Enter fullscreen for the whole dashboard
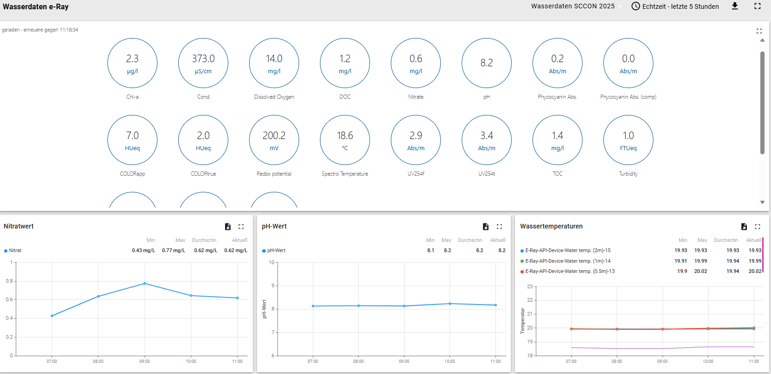The image size is (771, 374). [758, 6]
